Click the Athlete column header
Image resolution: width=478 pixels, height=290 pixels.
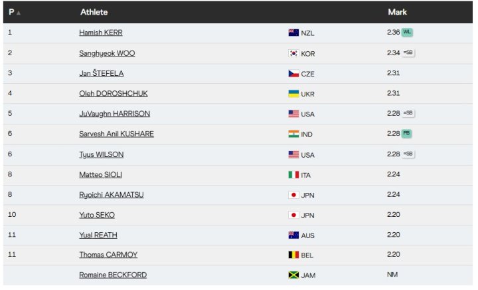coord(94,12)
